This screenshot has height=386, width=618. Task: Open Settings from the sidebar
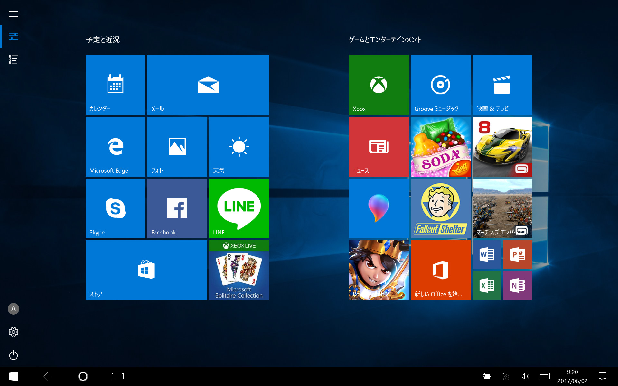click(13, 332)
